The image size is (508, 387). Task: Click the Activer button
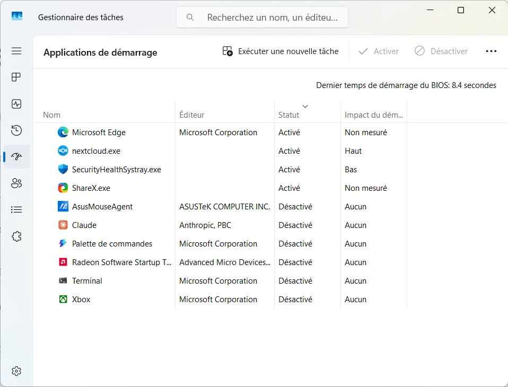(379, 51)
